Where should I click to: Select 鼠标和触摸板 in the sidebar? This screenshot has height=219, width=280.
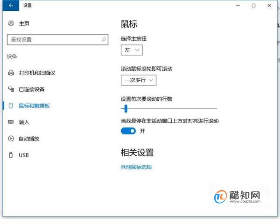click(x=34, y=106)
